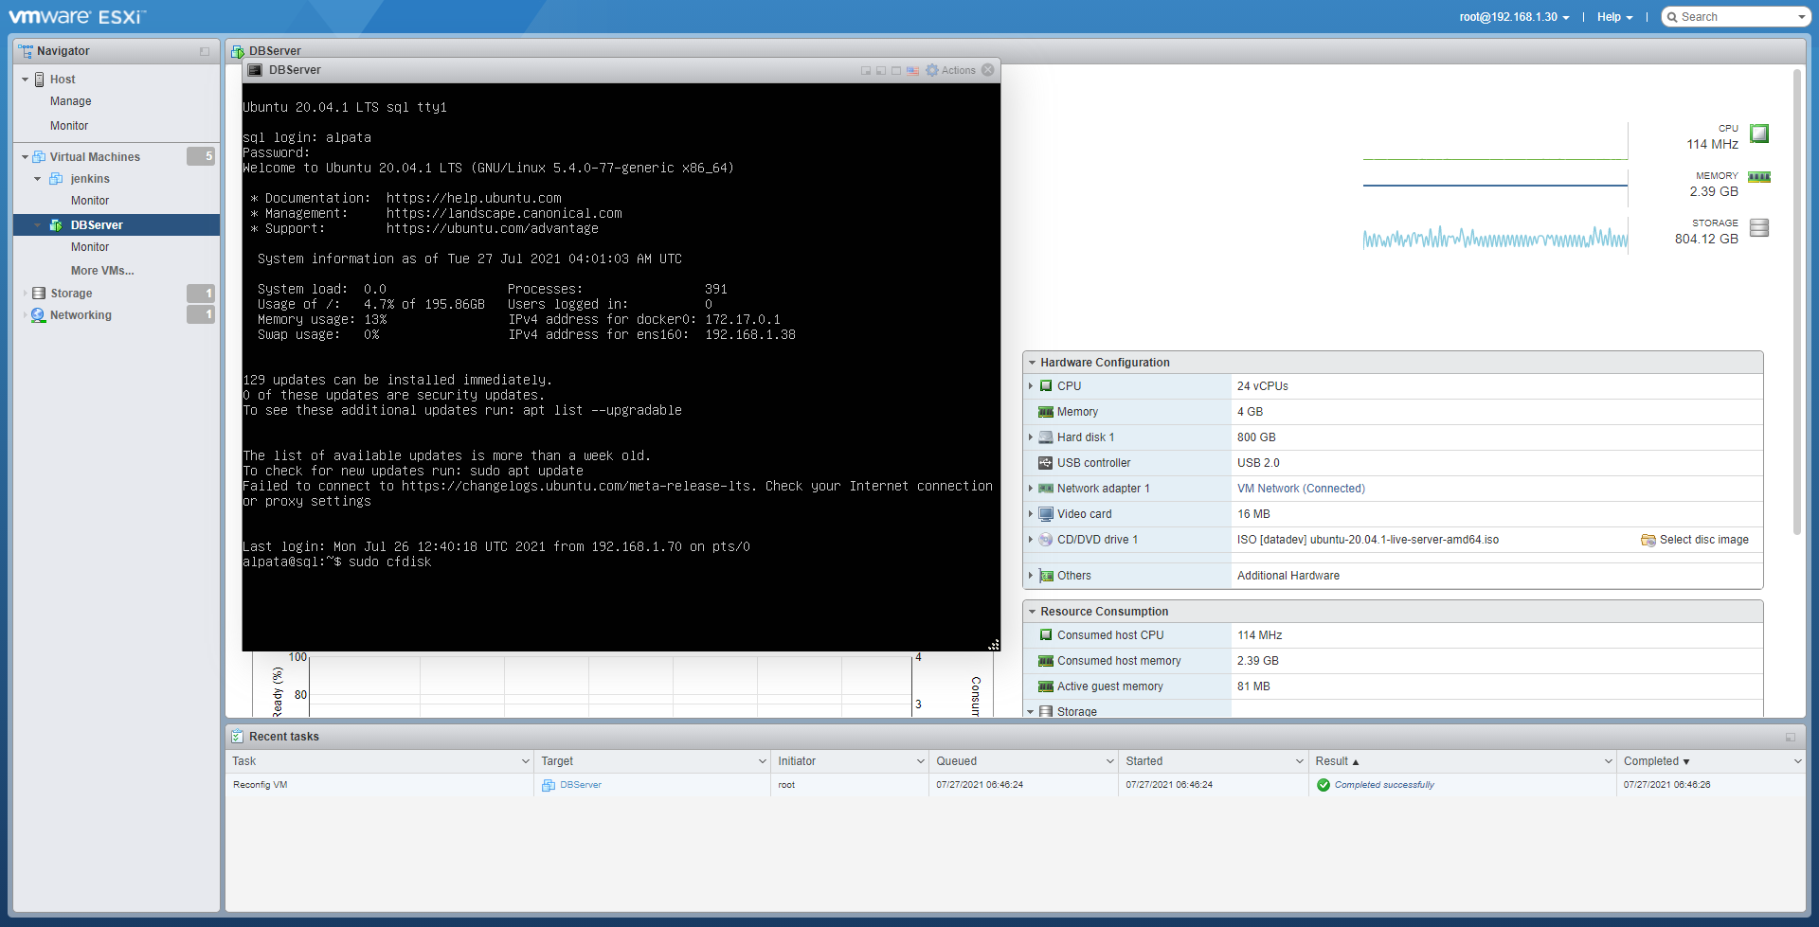Click the memory icon beside 2.39 GB

(x=1758, y=177)
